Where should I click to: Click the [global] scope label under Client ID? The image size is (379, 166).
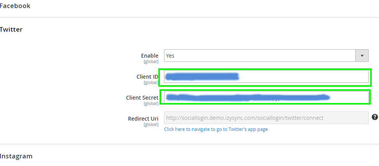pos(151,82)
